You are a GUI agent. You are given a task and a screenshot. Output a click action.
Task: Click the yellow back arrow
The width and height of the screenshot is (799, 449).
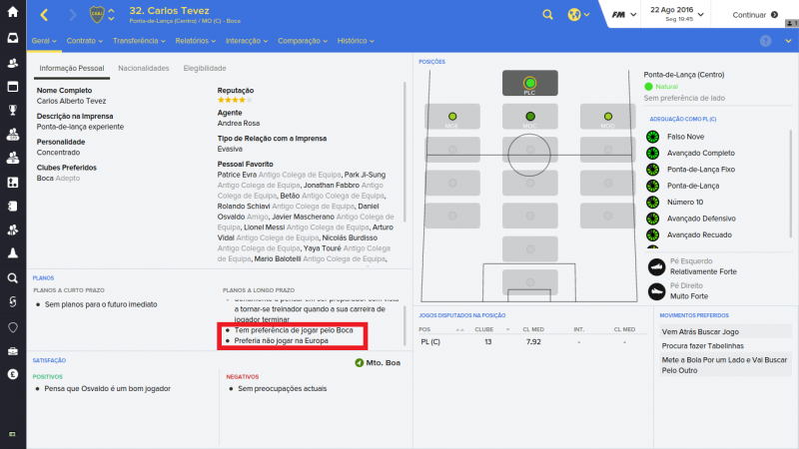44,15
